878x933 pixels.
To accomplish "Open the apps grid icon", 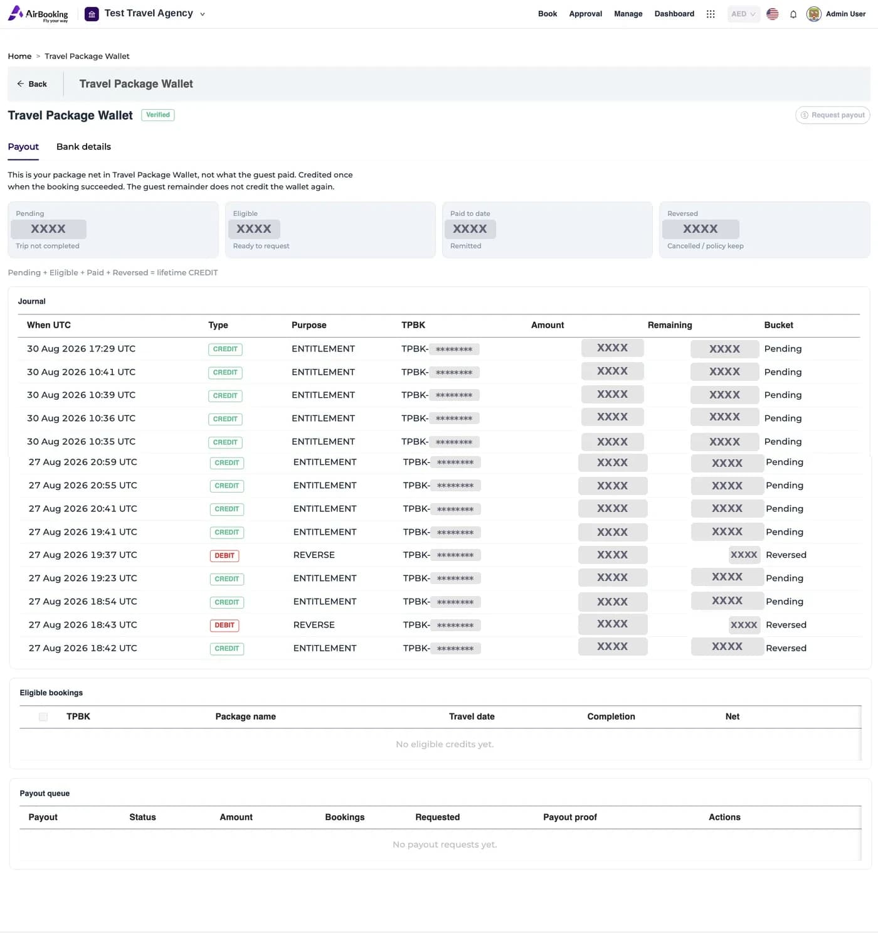I will click(711, 14).
